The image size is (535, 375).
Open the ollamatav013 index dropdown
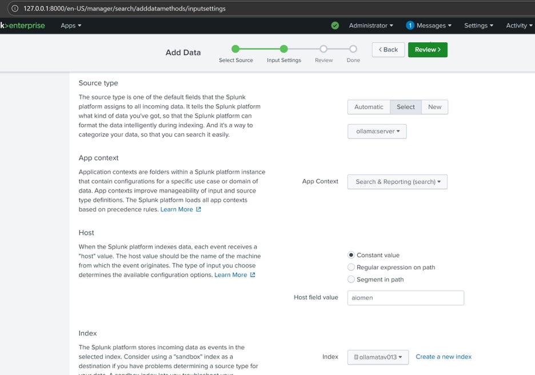point(378,357)
